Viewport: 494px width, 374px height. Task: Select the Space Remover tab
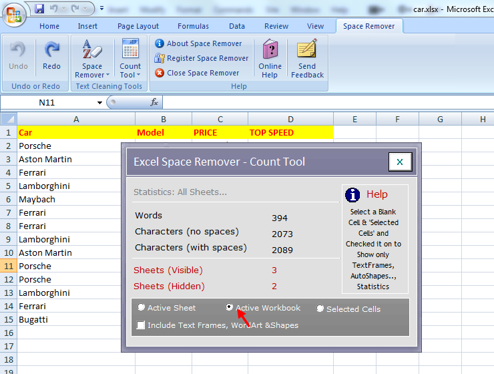[369, 26]
